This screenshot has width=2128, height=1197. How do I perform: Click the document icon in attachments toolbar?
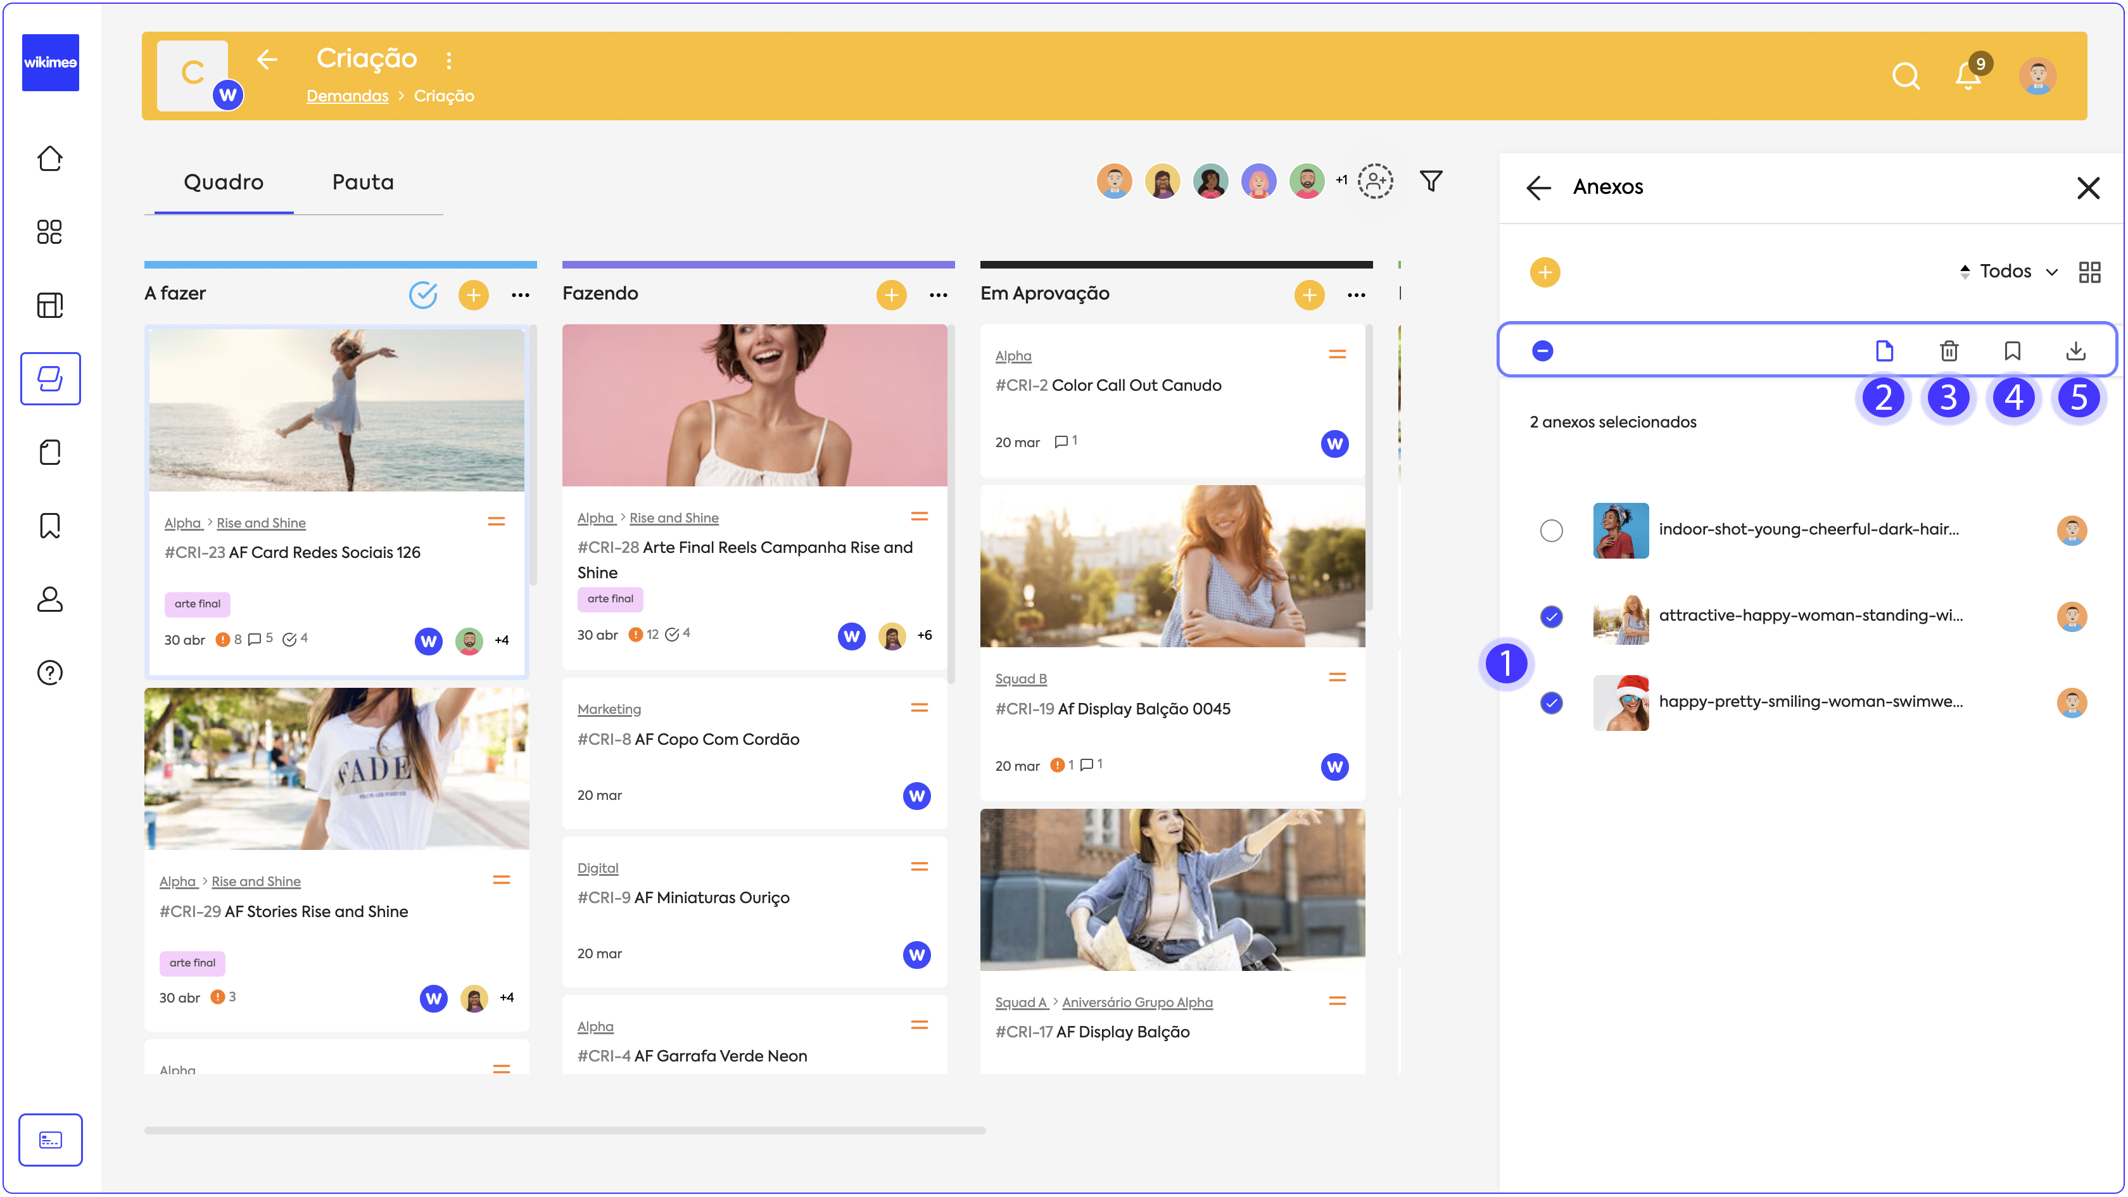(x=1884, y=351)
